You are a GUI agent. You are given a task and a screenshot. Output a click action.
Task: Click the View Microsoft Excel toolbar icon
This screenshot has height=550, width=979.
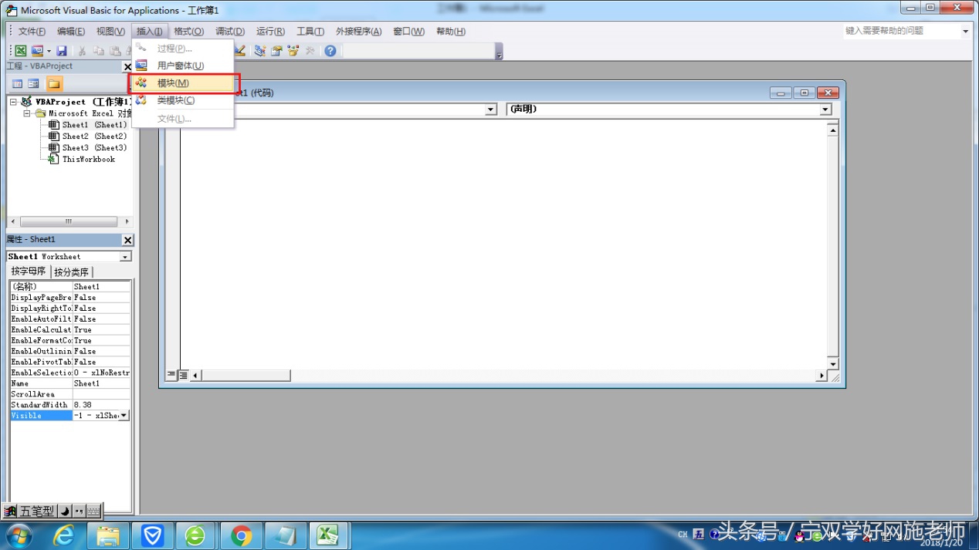click(21, 51)
